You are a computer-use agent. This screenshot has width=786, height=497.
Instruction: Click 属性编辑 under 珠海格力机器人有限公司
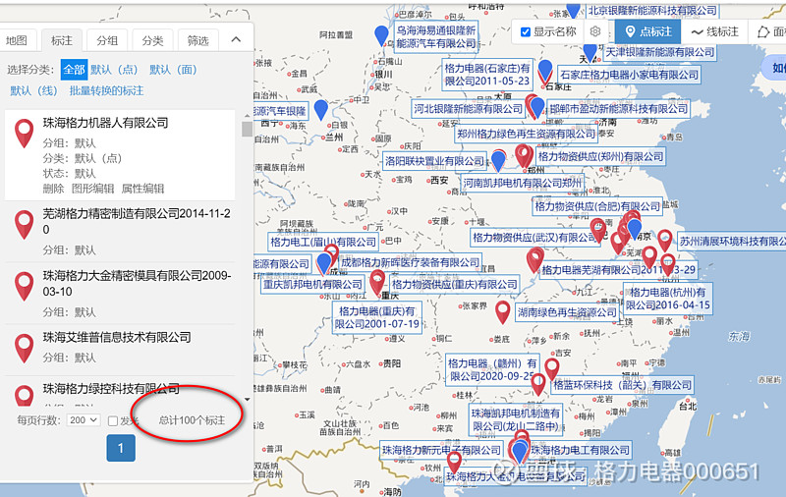point(142,189)
